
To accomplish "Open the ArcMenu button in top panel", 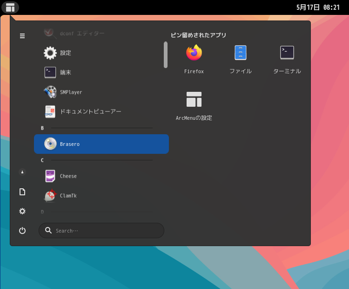I will 10,7.
